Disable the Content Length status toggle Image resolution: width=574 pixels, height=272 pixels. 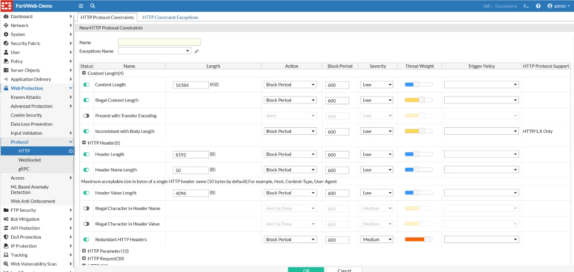86,85
